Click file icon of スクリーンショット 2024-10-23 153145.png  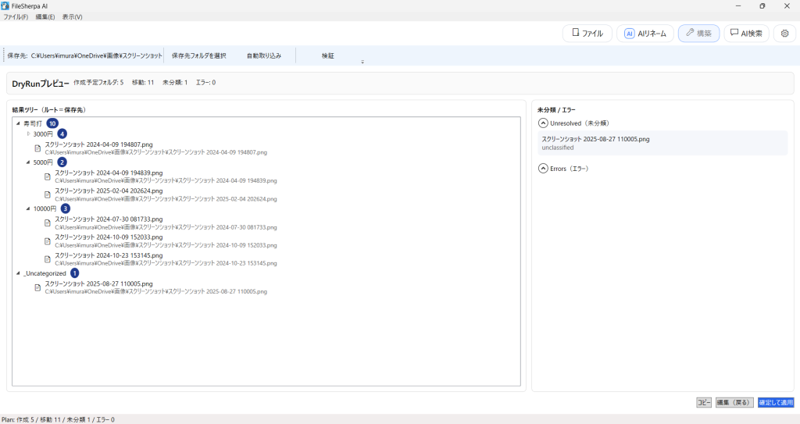[x=47, y=259]
